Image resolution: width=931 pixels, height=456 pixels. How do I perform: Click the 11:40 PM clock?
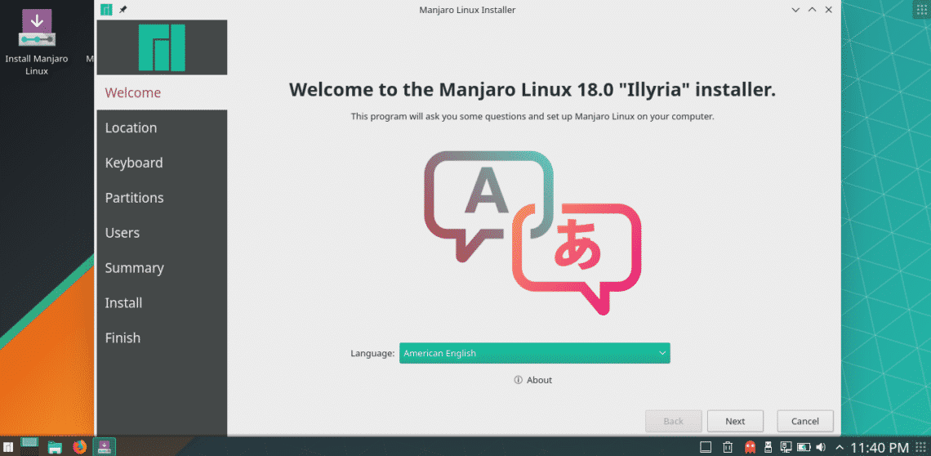coord(880,447)
